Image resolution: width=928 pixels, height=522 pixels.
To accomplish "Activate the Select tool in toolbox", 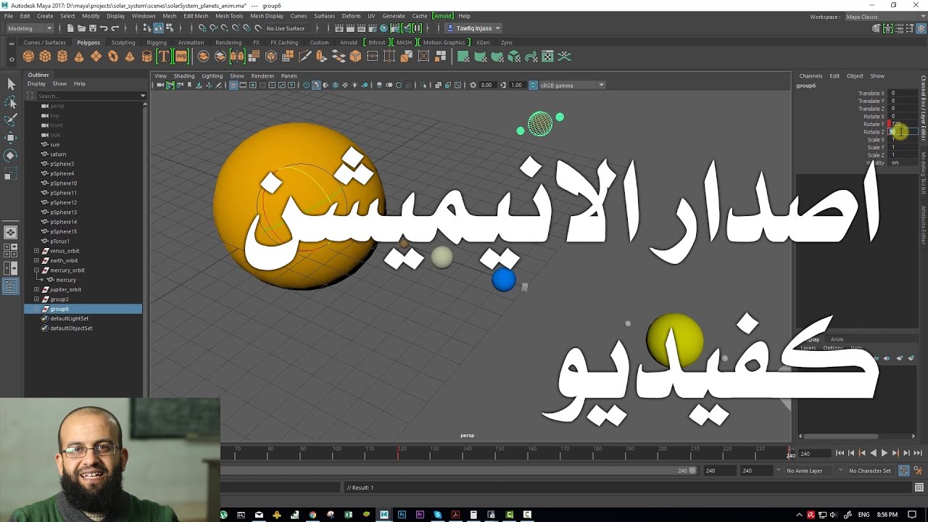I will [11, 85].
